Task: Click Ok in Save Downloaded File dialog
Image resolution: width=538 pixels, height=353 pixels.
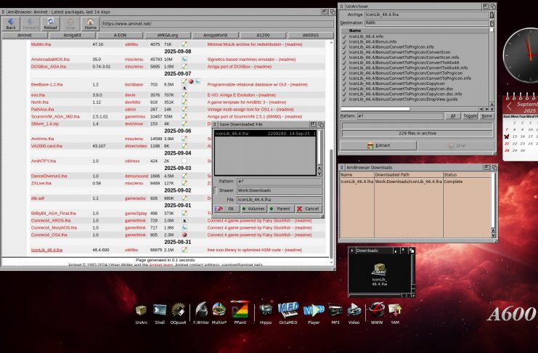Action: [226, 208]
